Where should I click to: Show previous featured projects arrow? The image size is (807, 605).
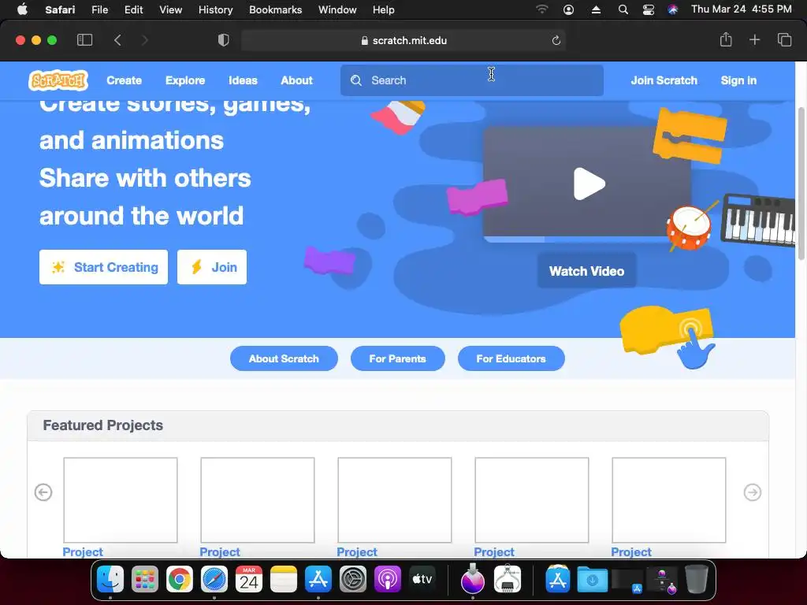click(x=43, y=492)
